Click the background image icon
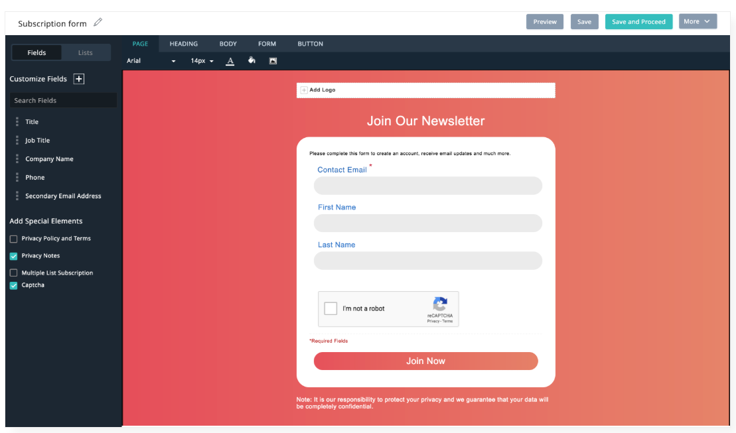The image size is (736, 433). pyautogui.click(x=273, y=61)
